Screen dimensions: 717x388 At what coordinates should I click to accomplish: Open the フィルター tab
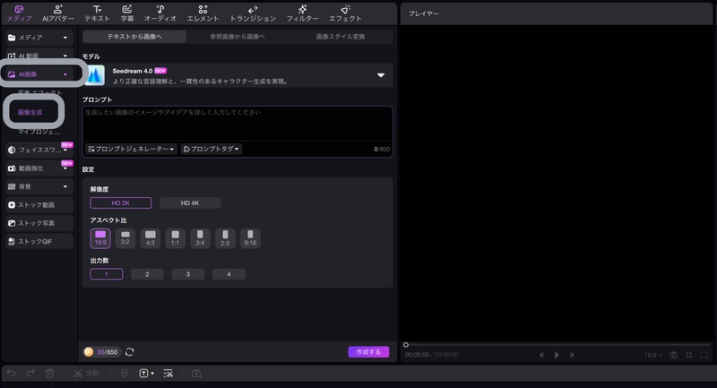pyautogui.click(x=302, y=13)
